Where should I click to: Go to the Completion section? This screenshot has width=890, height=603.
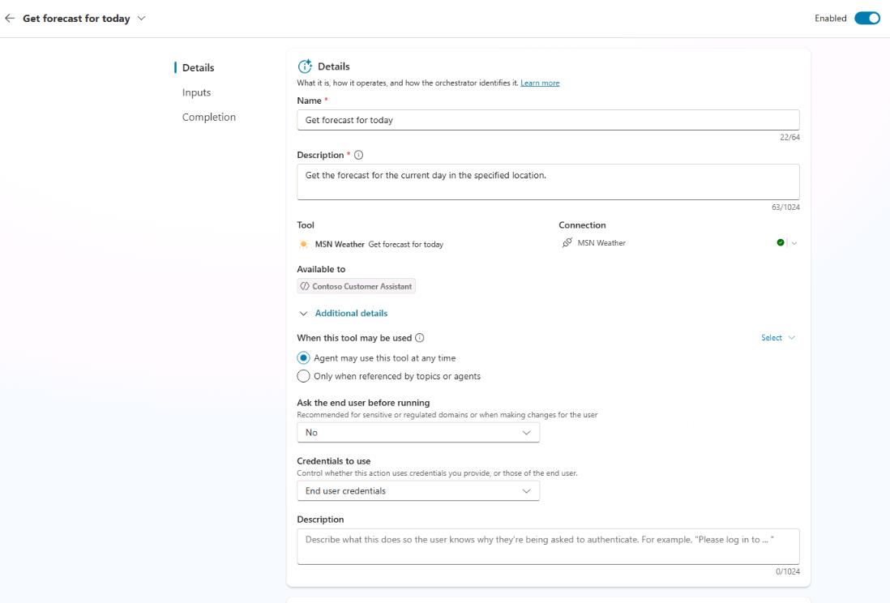click(208, 117)
